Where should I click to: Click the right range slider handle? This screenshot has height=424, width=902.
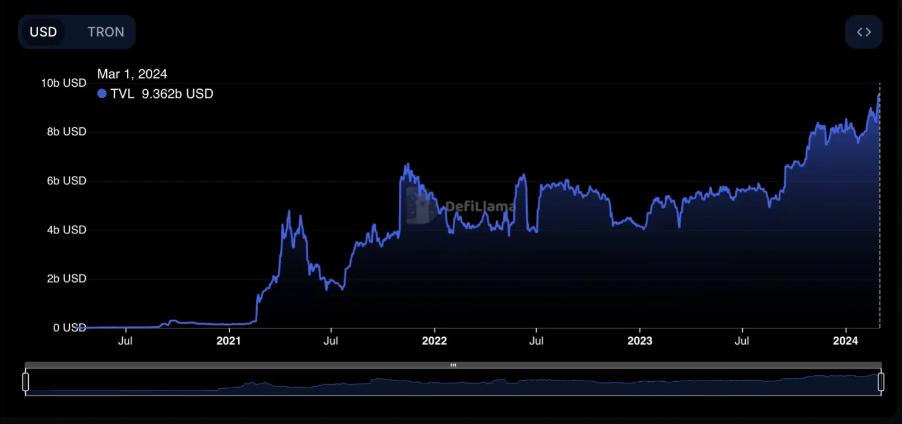click(881, 382)
